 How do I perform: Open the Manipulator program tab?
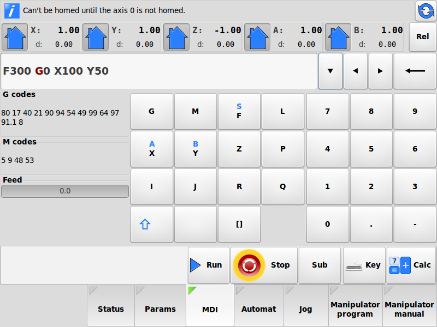point(355,305)
